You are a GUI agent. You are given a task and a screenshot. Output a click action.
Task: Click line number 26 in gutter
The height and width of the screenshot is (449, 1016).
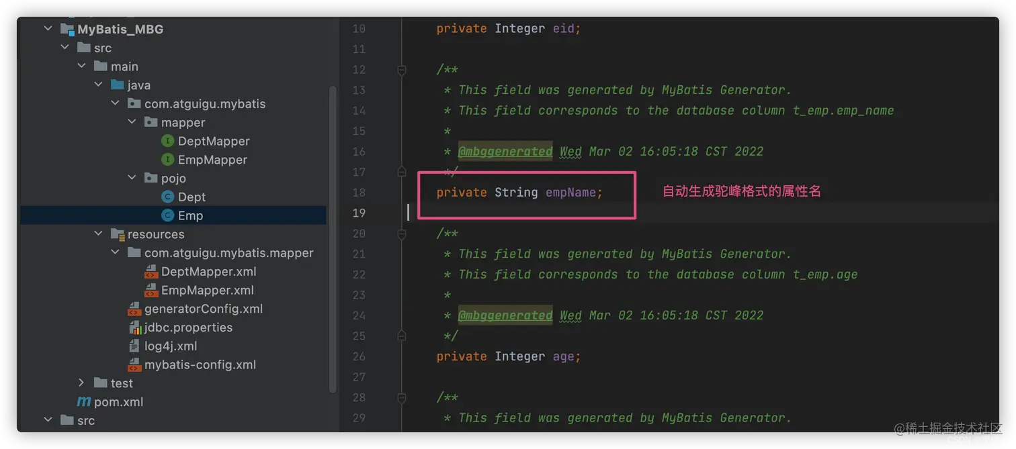[359, 356]
